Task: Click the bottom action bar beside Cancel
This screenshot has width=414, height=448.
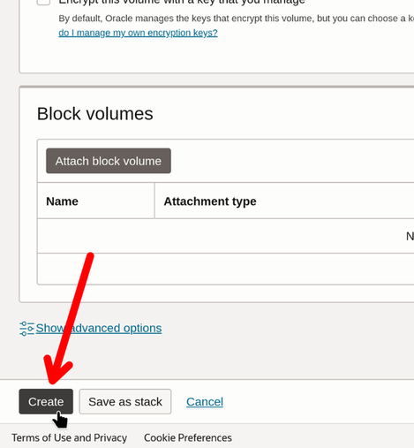Action: [x=318, y=402]
